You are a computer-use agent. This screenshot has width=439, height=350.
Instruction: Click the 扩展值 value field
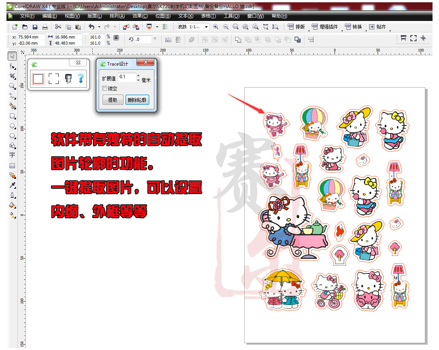point(127,77)
